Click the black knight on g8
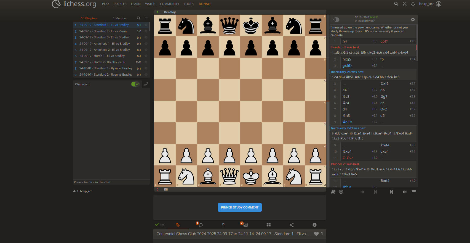Image resolution: width=470 pixels, height=243 pixels. pyautogui.click(x=294, y=25)
